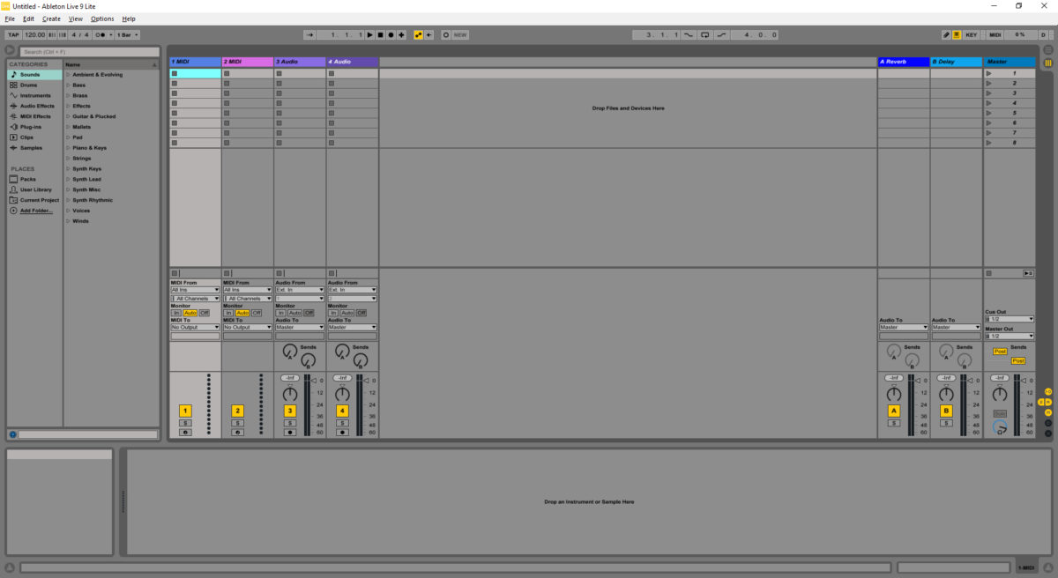Solo track 2 MIDI
Viewport: 1058px width, 578px height.
click(x=237, y=423)
